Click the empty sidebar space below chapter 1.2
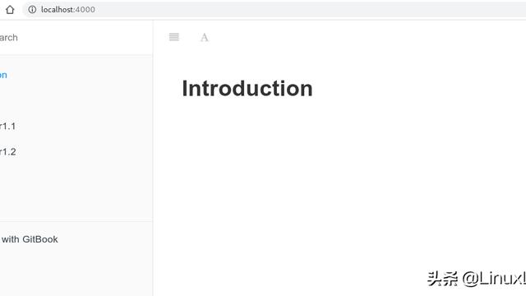This screenshot has height=296, width=526. tap(76, 188)
